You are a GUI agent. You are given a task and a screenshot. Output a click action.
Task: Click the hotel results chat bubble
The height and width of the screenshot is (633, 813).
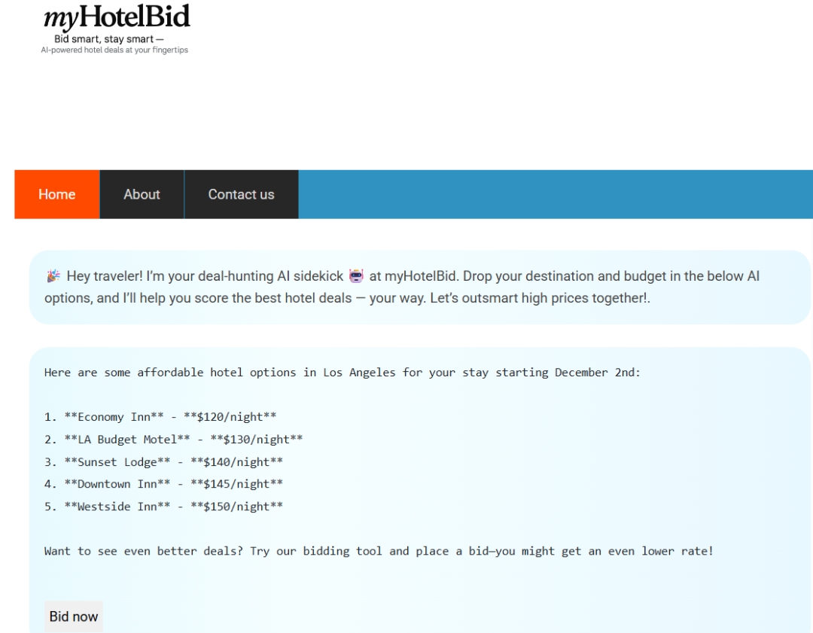pyautogui.click(x=420, y=490)
